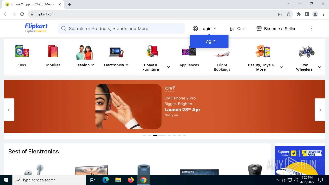
Task: Toggle the Chrome side panel icon
Action: (x=307, y=14)
